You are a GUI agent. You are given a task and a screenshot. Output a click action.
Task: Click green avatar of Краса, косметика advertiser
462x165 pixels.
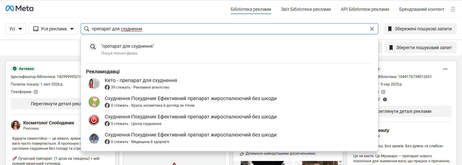94,102
